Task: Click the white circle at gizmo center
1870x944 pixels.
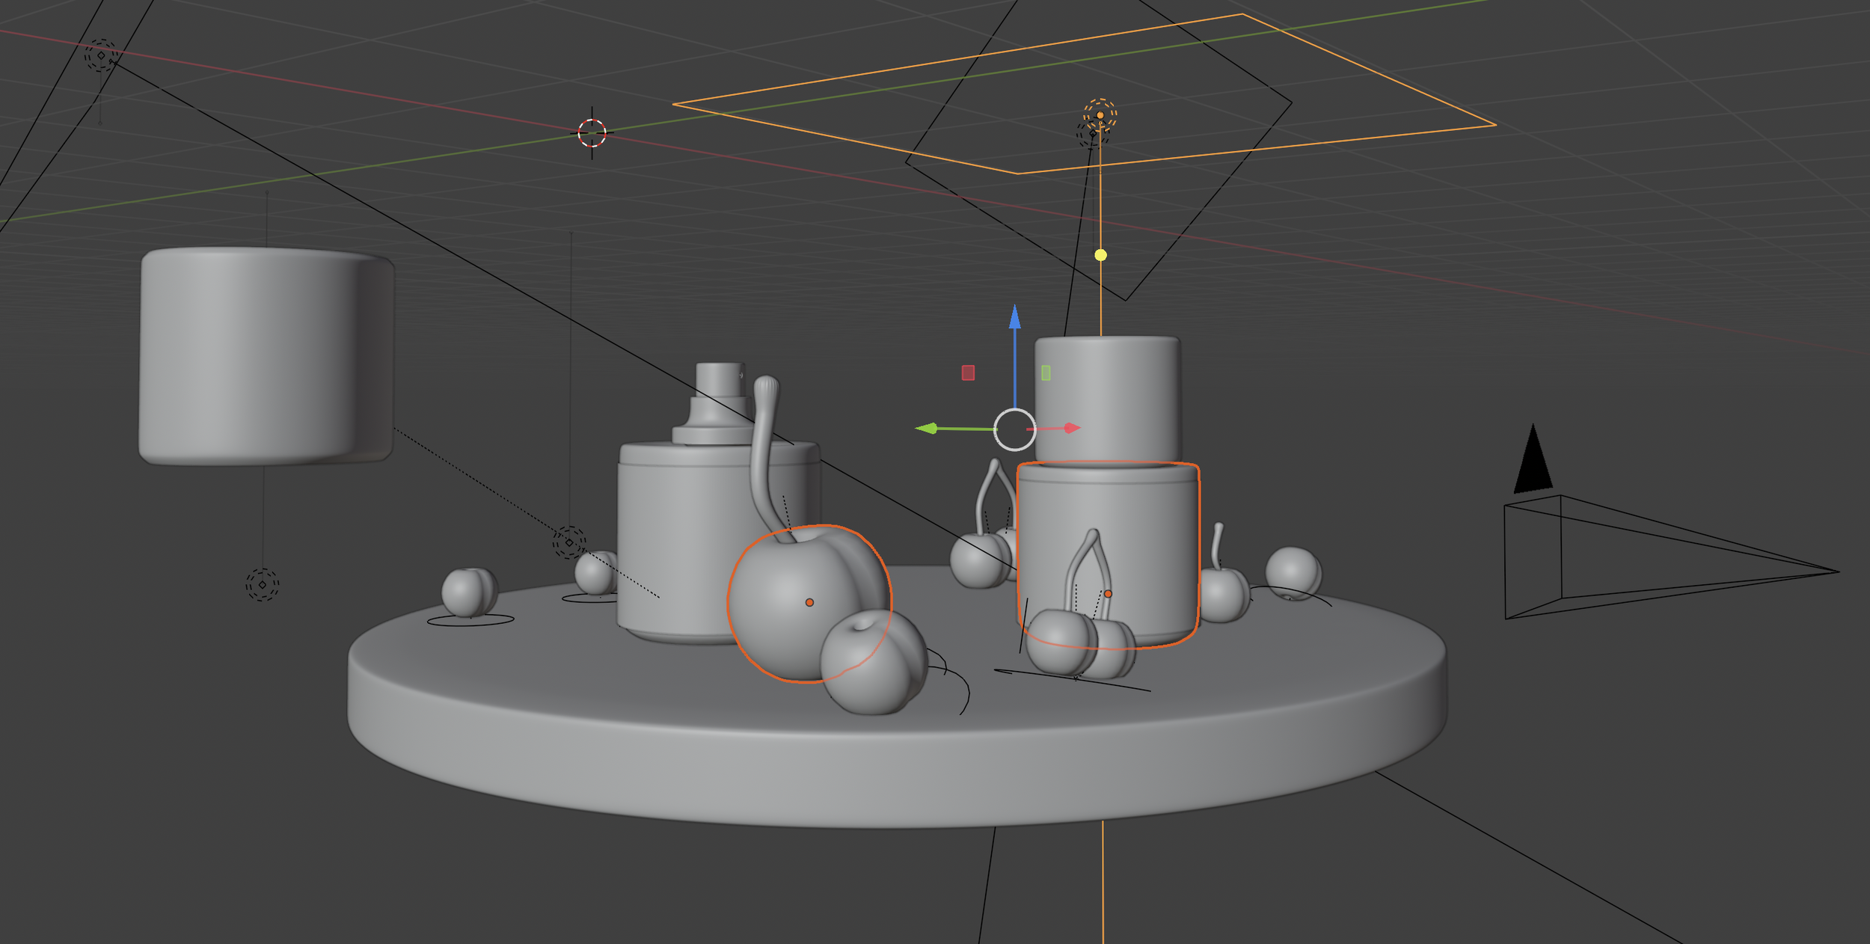Action: tap(1014, 429)
